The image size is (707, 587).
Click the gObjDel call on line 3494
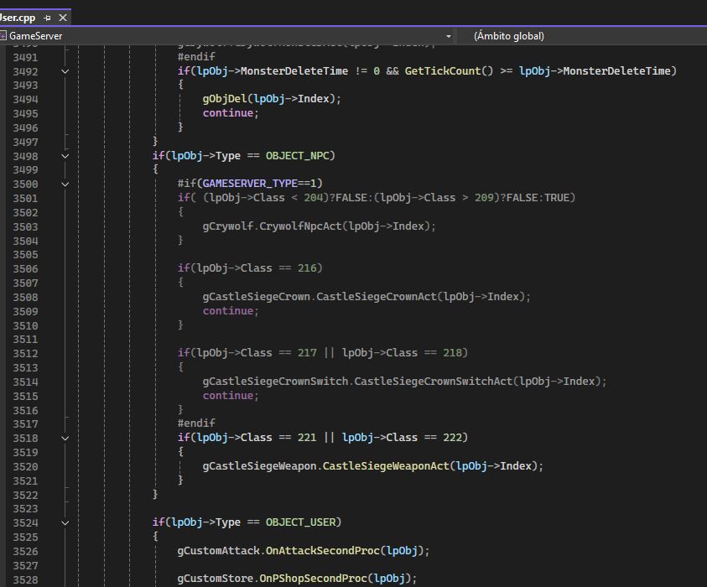[x=225, y=99]
